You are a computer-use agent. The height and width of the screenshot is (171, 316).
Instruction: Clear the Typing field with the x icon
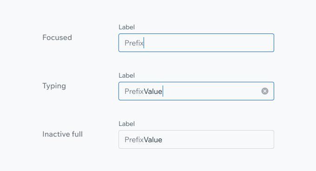click(265, 91)
